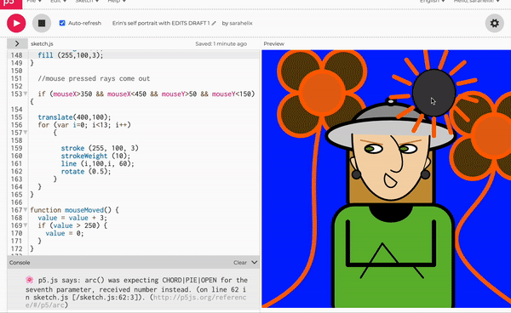Click the p5 logo icon

tap(11, 3)
